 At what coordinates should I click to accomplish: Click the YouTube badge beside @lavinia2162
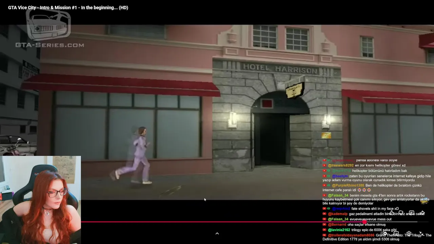pos(324,230)
